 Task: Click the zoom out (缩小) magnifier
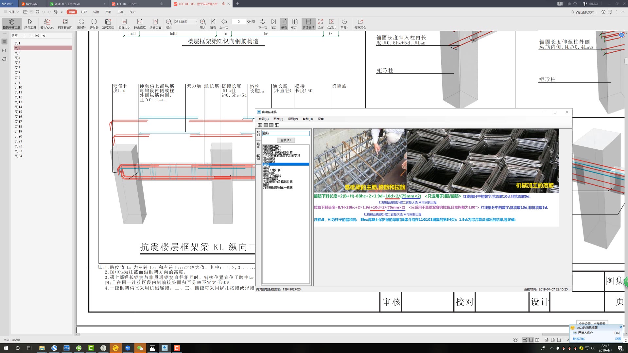(x=168, y=24)
